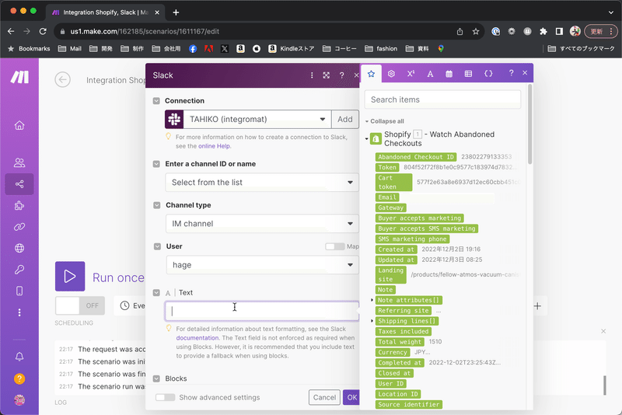Screen dimensions: 622x415
Task: Open the Slack documentation link
Action: pyautogui.click(x=197, y=338)
